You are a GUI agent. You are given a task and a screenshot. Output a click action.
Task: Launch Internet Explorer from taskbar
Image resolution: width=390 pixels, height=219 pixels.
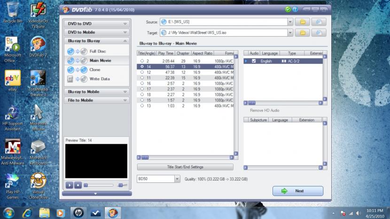click(27, 213)
